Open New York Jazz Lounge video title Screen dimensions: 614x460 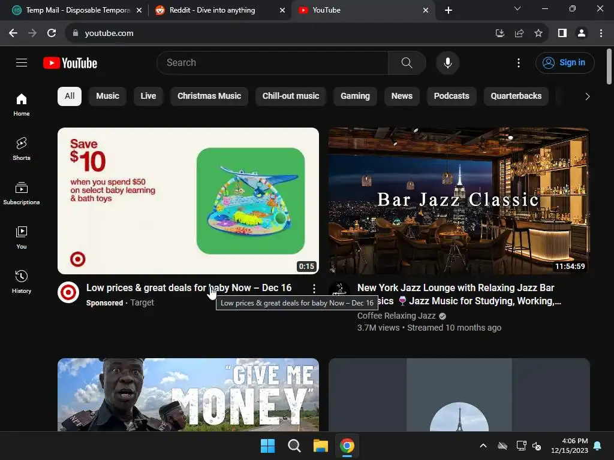point(459,294)
